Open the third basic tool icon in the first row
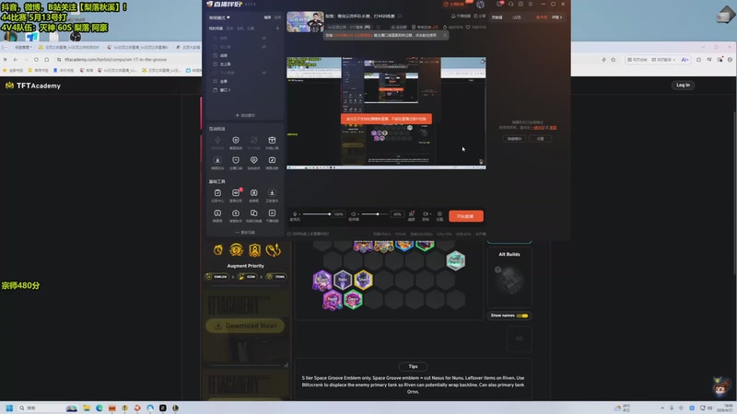 pos(254,195)
